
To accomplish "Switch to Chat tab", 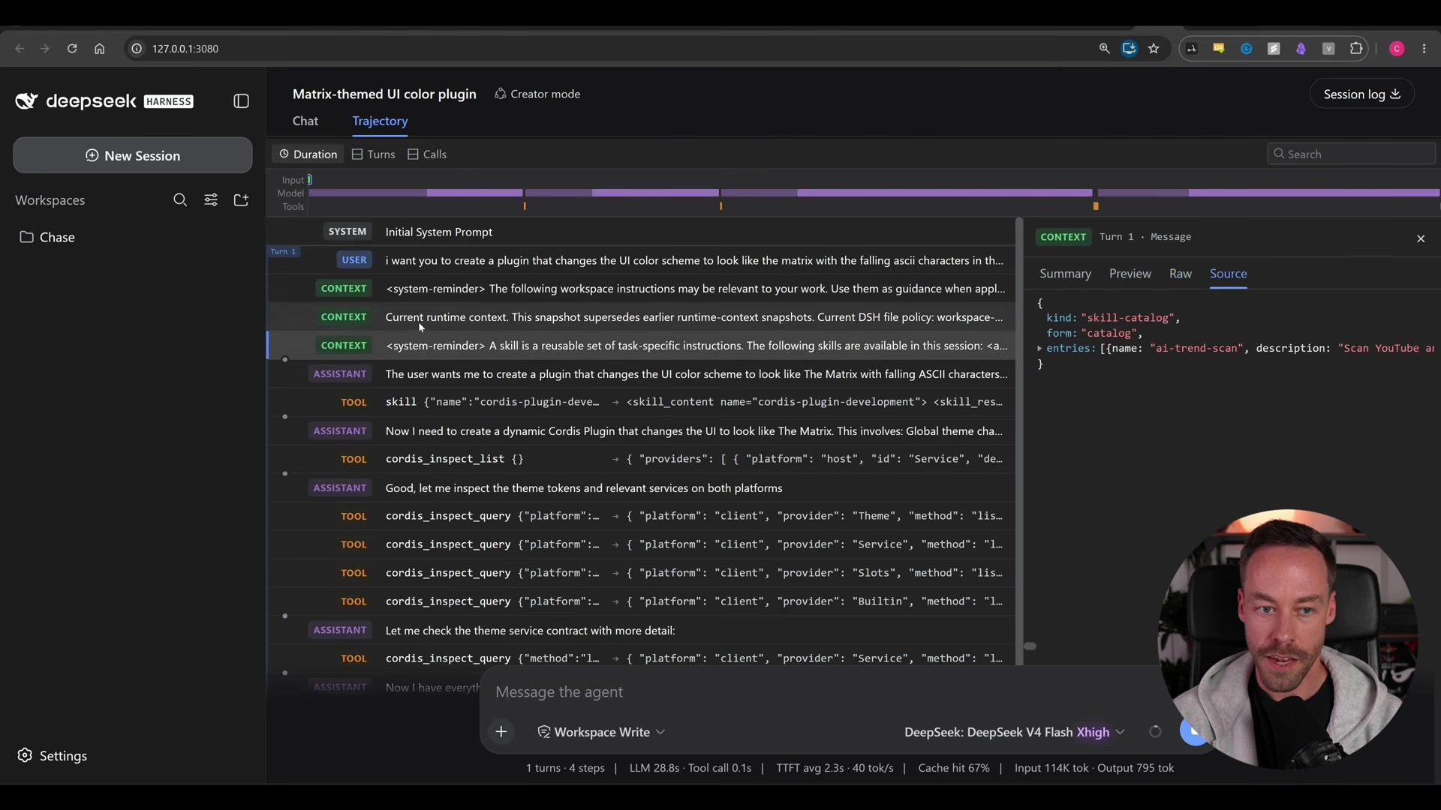I will pyautogui.click(x=305, y=121).
